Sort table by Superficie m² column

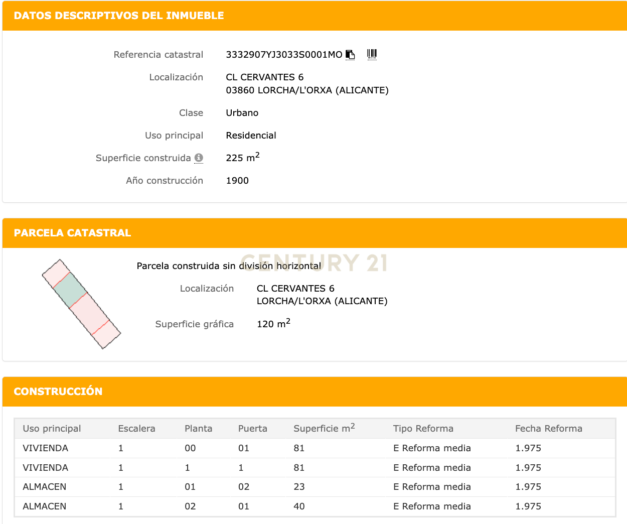pos(324,429)
